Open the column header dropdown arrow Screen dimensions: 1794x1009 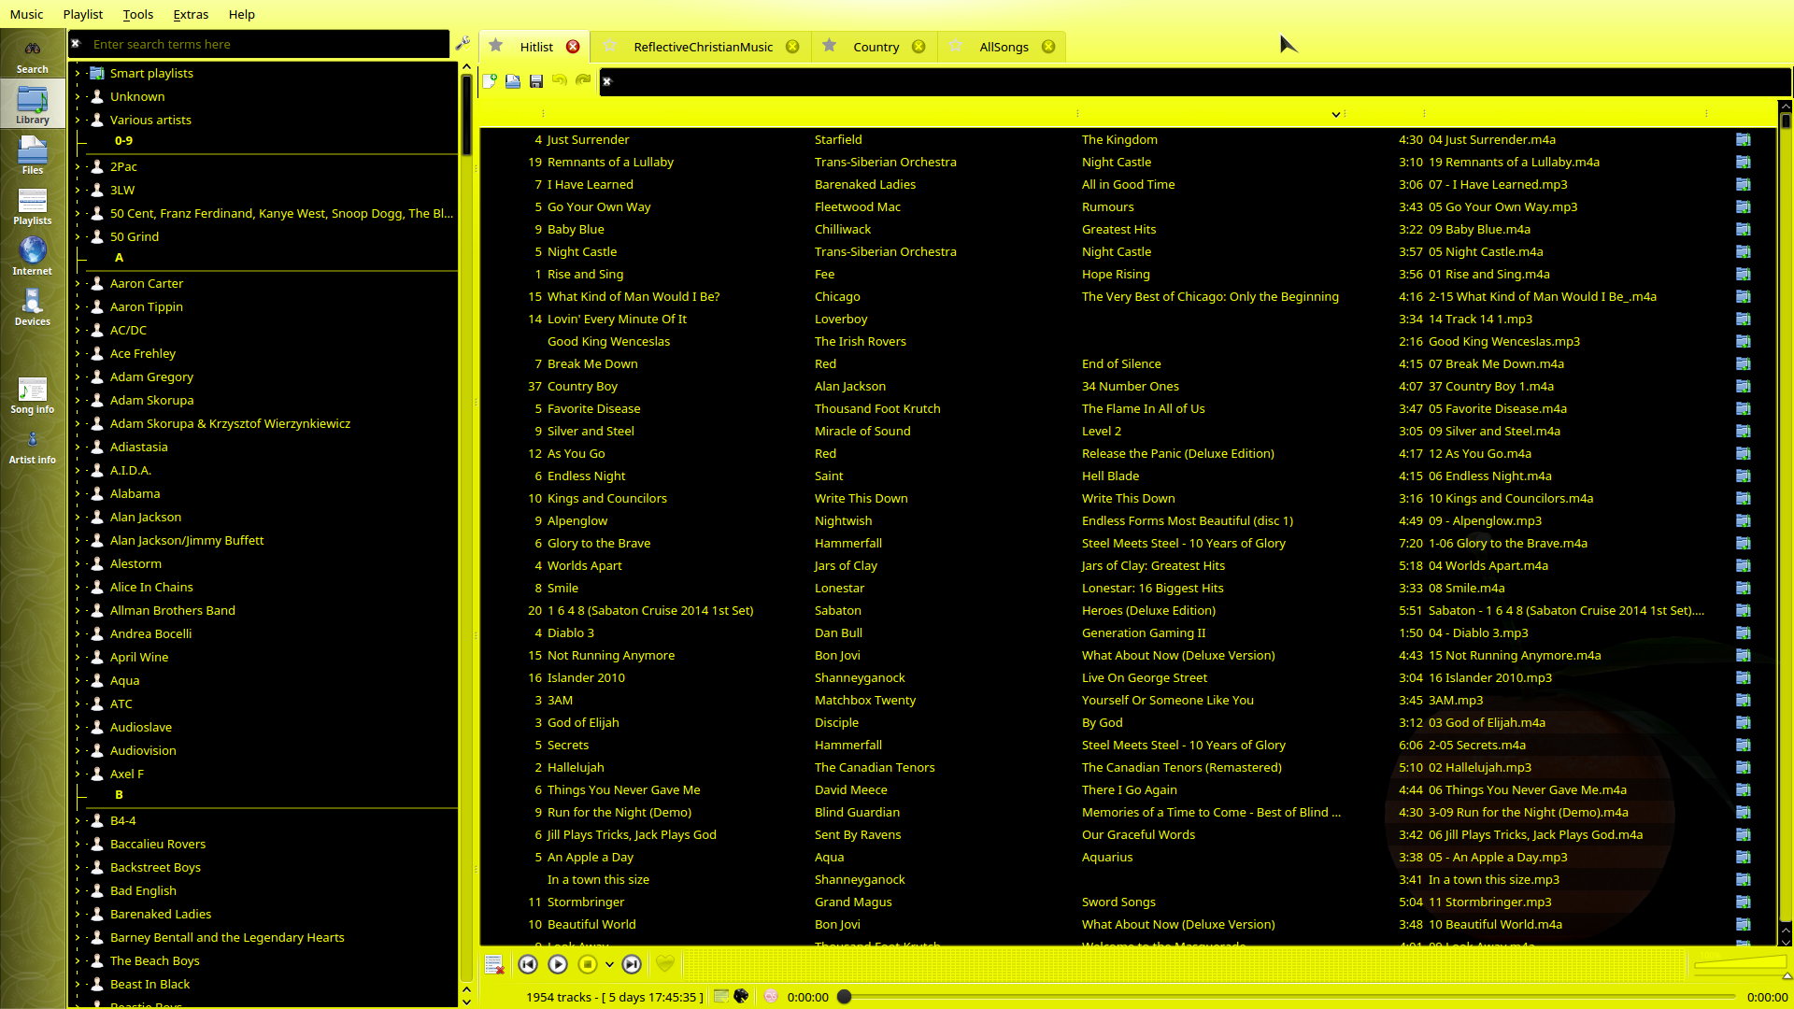coord(1336,114)
